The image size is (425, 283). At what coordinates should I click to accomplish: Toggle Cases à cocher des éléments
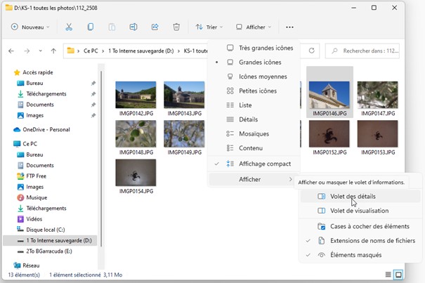[370, 226]
